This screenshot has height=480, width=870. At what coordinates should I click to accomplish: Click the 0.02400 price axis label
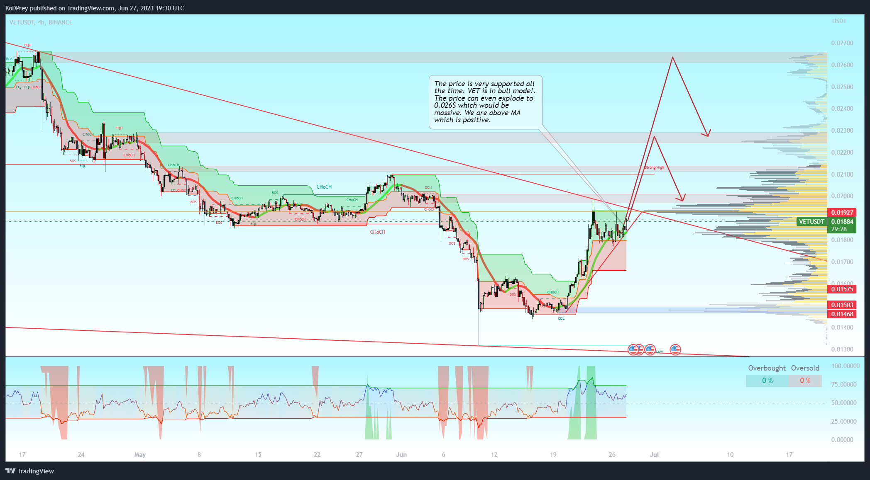tap(842, 109)
